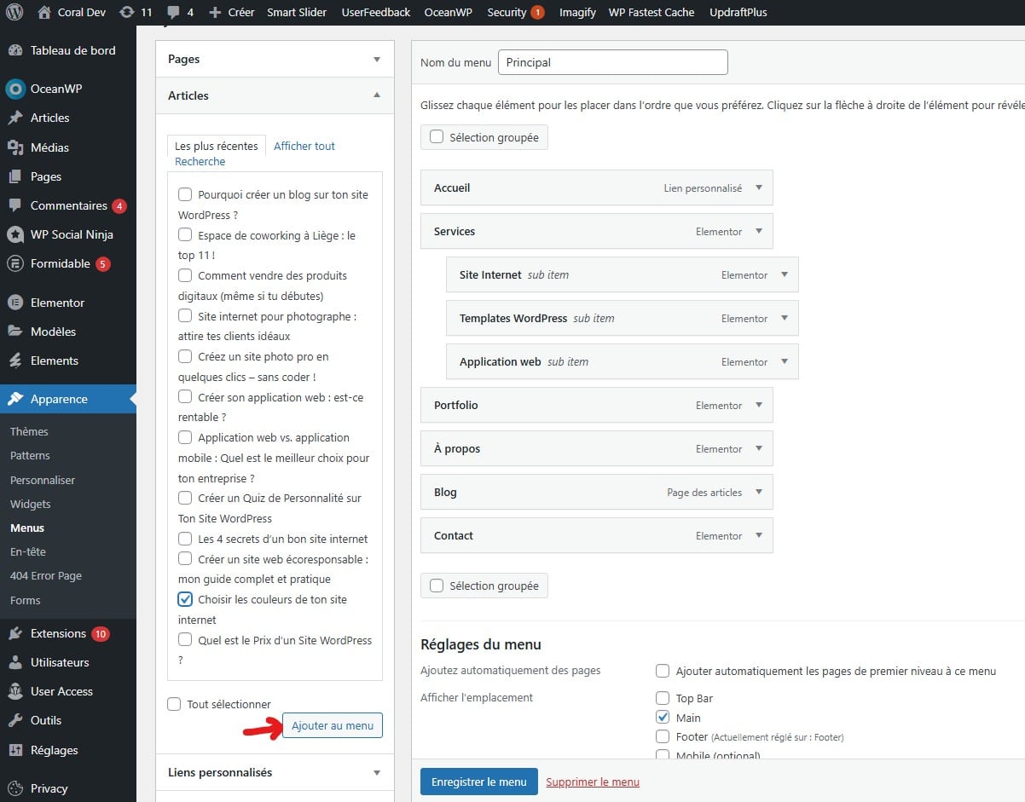Open Imagify in the admin bar
1025x802 pixels.
click(x=576, y=12)
